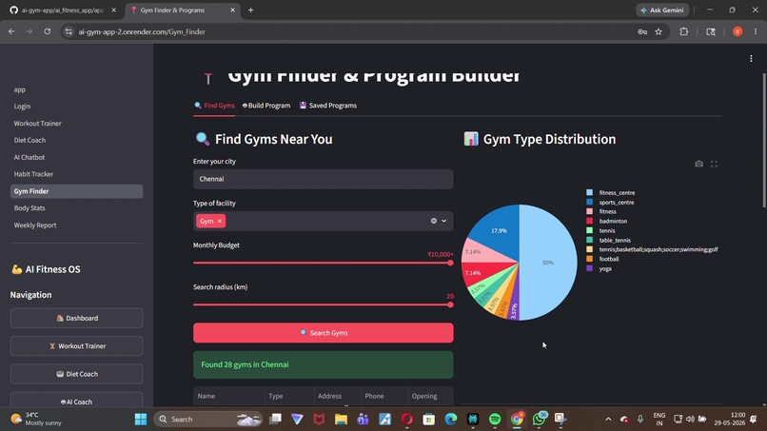Open the Windows Start menu

[141, 420]
